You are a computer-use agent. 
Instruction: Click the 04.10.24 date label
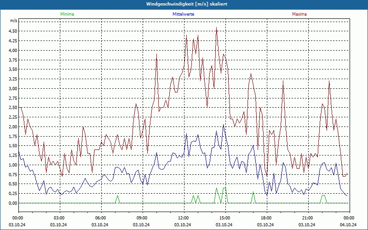coord(348,224)
